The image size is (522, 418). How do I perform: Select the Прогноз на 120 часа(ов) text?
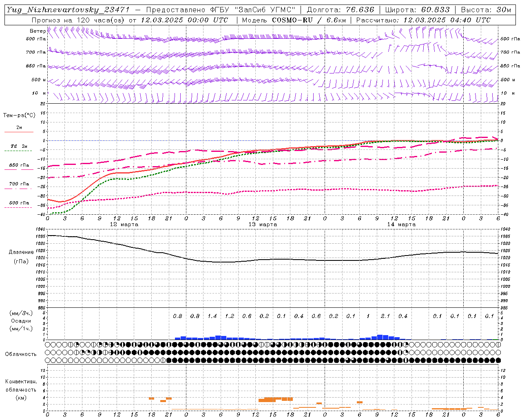[78, 20]
